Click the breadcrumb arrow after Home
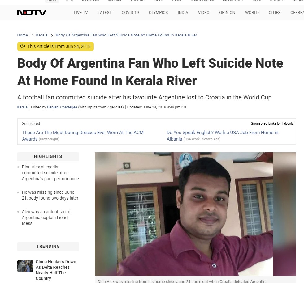Image resolution: width=304 pixels, height=283 pixels. coord(32,35)
